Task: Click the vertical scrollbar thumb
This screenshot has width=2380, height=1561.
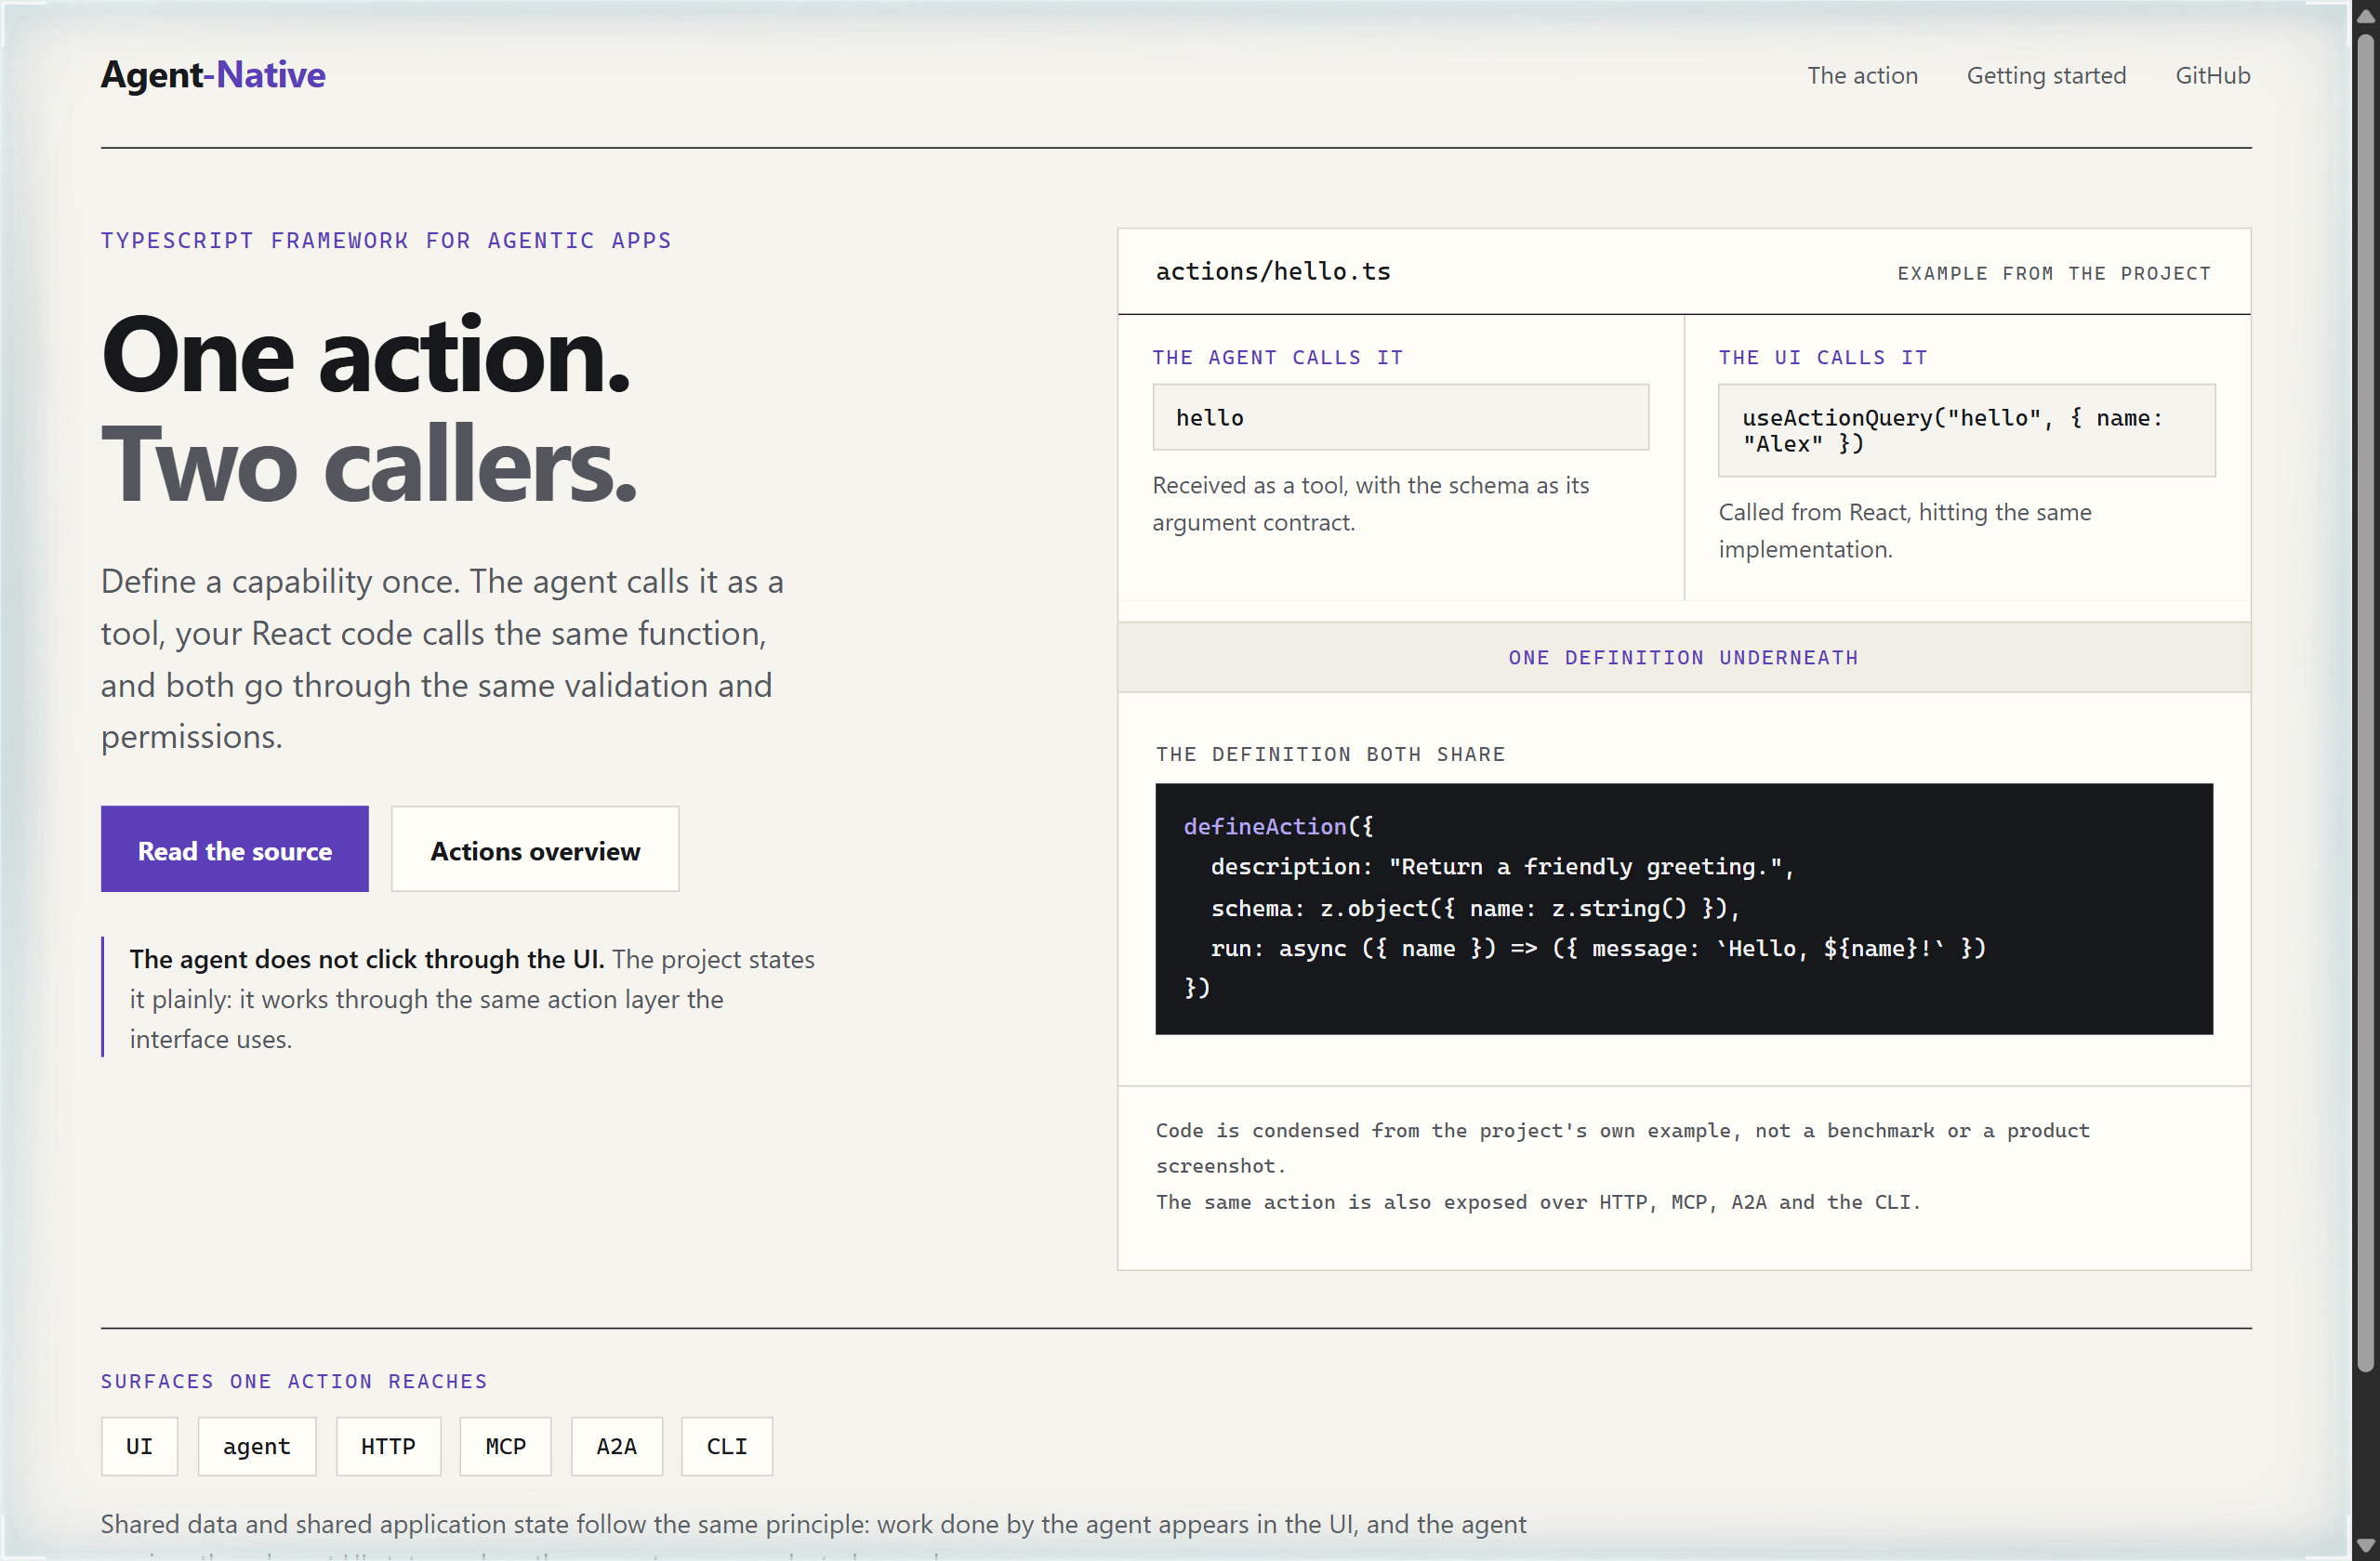Action: coord(2365,704)
